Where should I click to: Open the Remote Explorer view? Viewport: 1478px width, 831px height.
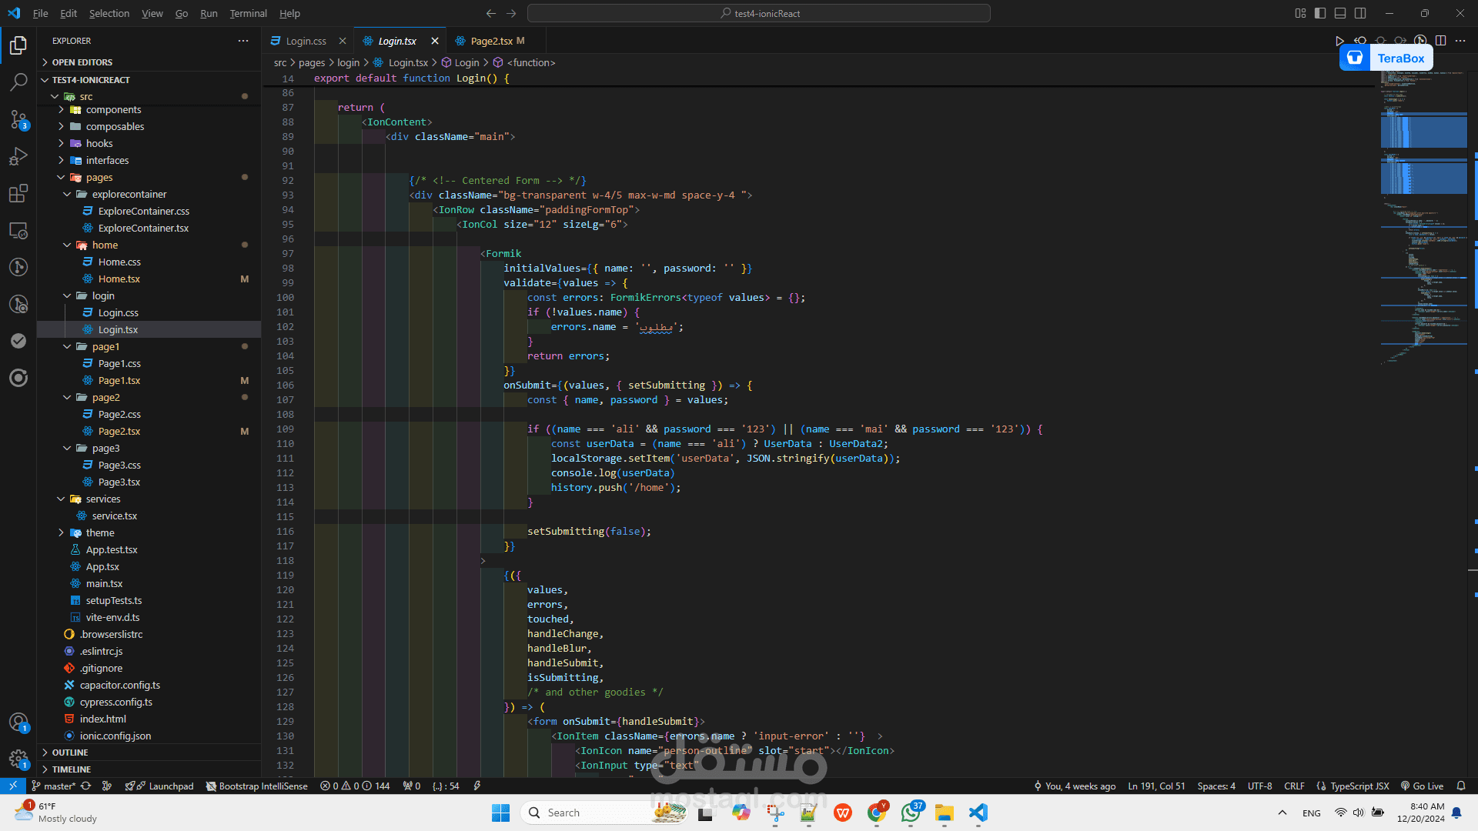pos(18,230)
